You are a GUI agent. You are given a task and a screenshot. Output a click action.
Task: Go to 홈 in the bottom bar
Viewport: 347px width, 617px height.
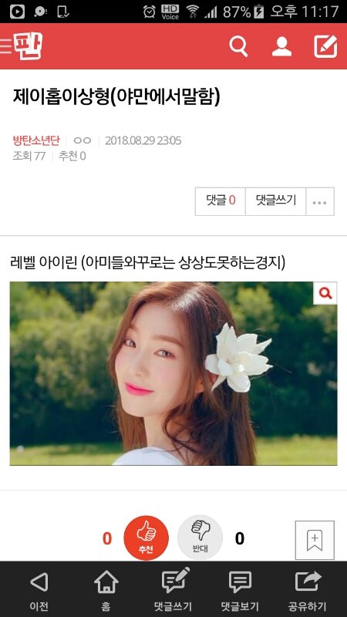(x=106, y=590)
